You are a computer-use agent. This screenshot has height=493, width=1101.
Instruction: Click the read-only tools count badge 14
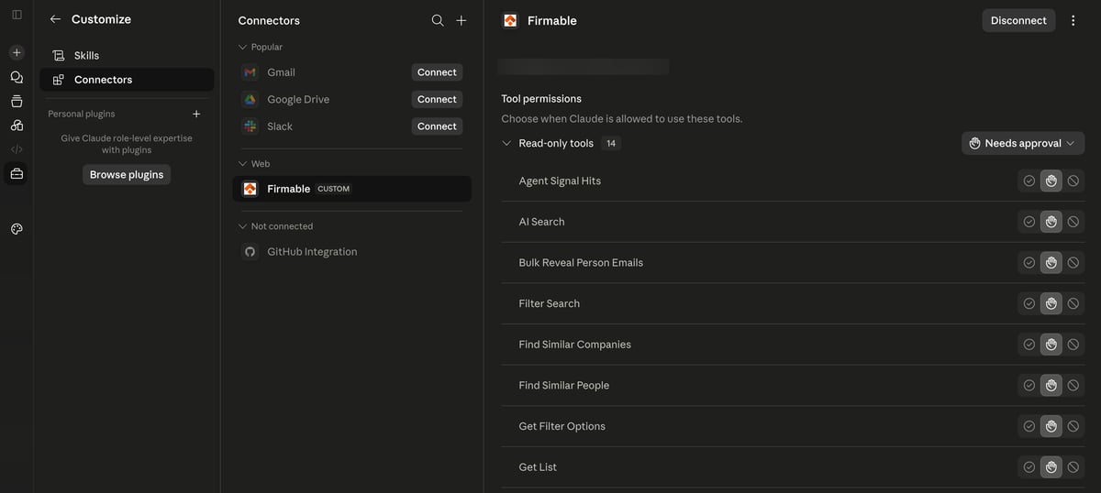point(611,143)
